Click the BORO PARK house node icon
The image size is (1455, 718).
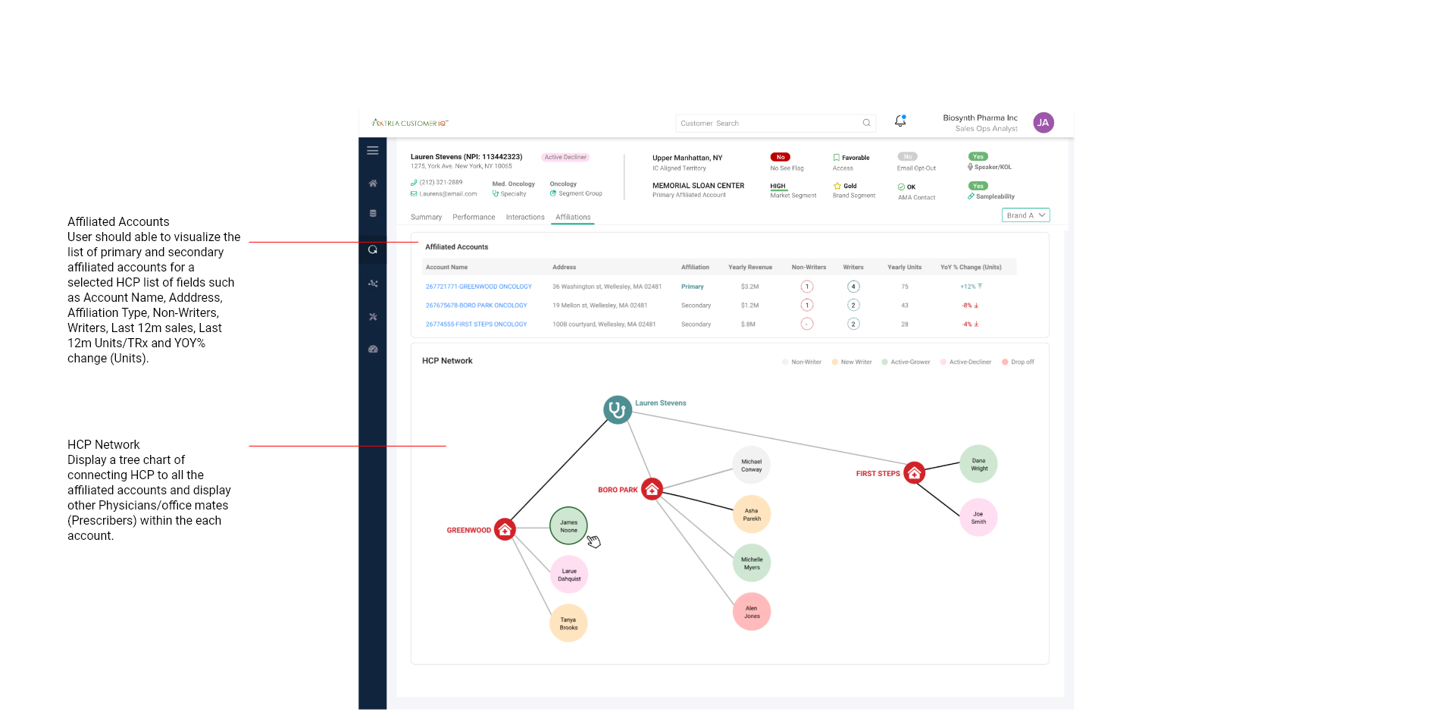(652, 489)
